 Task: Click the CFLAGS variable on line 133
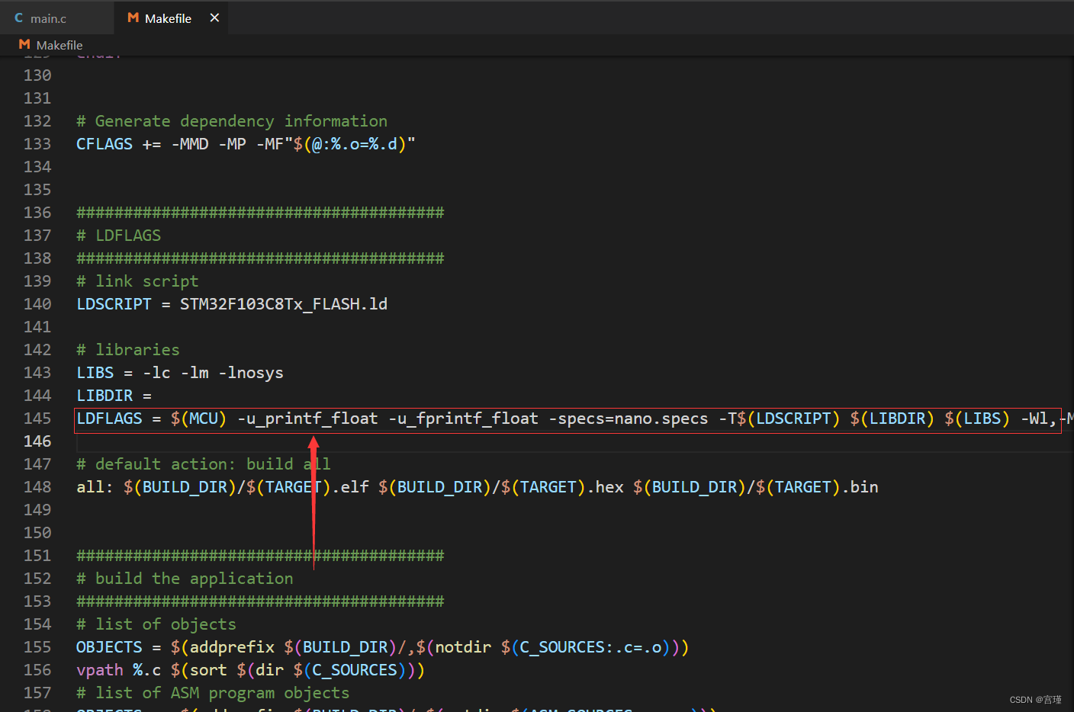pyautogui.click(x=104, y=143)
